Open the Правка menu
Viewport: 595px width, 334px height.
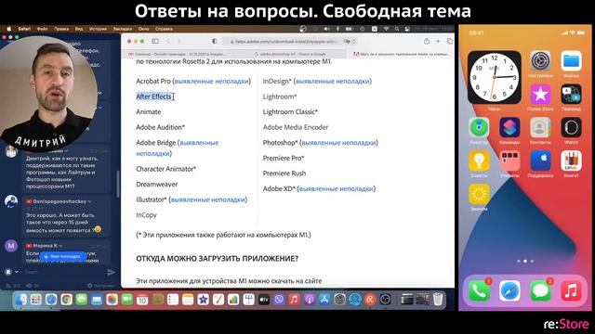[x=61, y=29]
